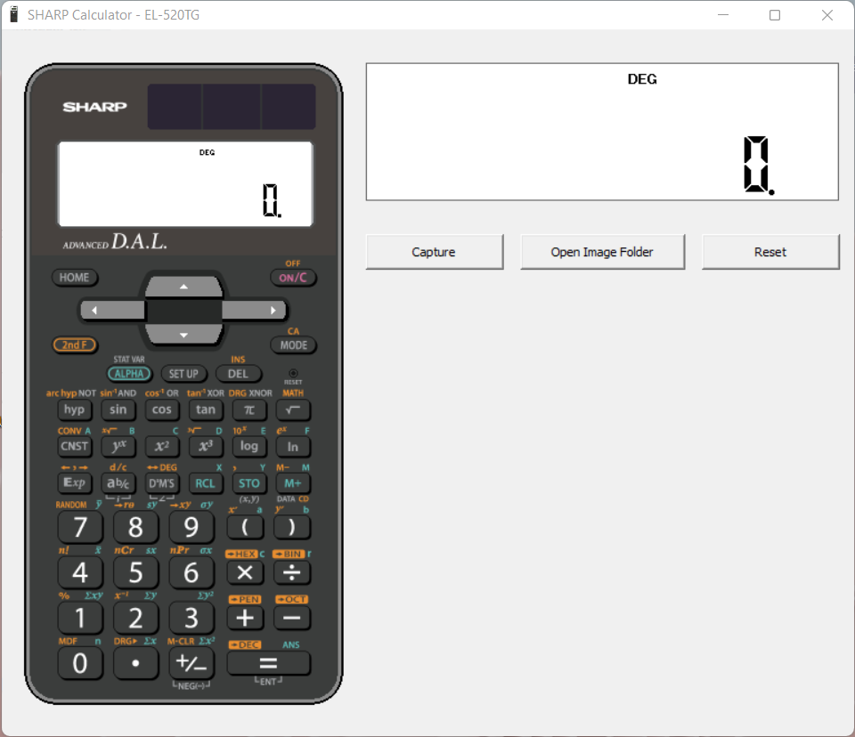
Task: Click the up arrow cursor key
Action: tap(183, 287)
